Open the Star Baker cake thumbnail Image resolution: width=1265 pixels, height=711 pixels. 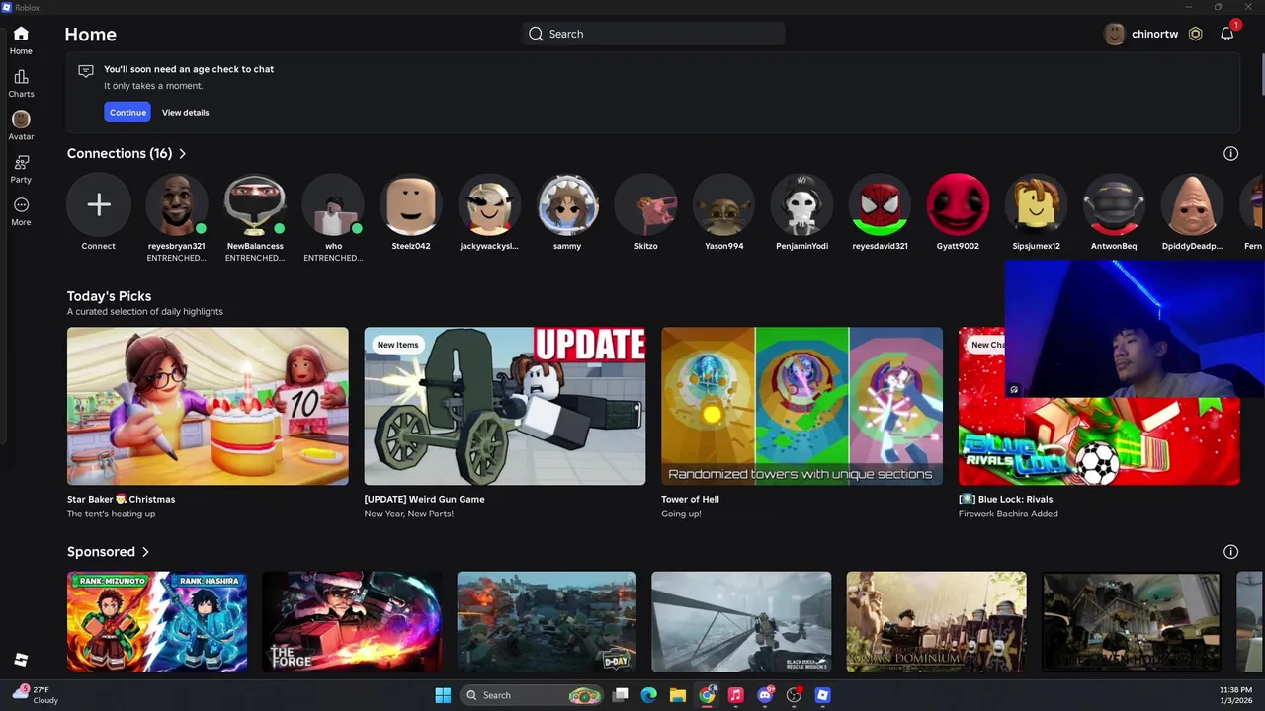208,406
